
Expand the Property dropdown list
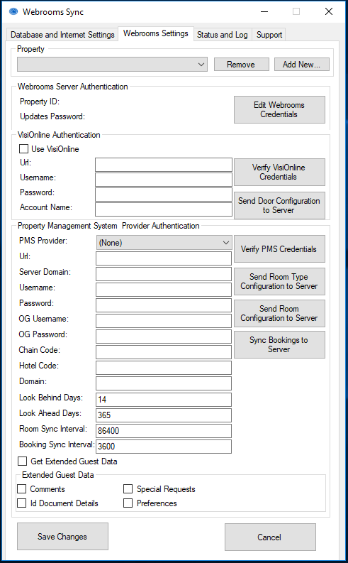coord(112,65)
